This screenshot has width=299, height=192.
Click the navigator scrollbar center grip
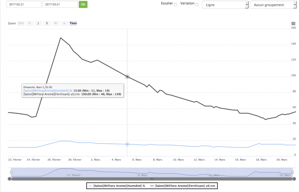tap(152, 179)
